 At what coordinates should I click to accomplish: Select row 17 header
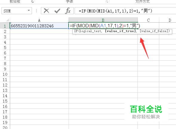pos(5,112)
